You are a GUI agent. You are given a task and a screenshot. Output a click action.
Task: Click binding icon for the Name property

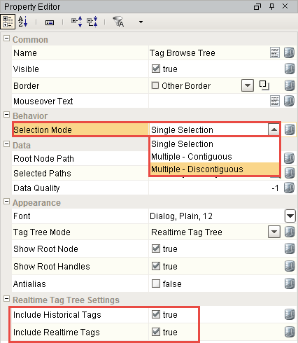pos(289,52)
